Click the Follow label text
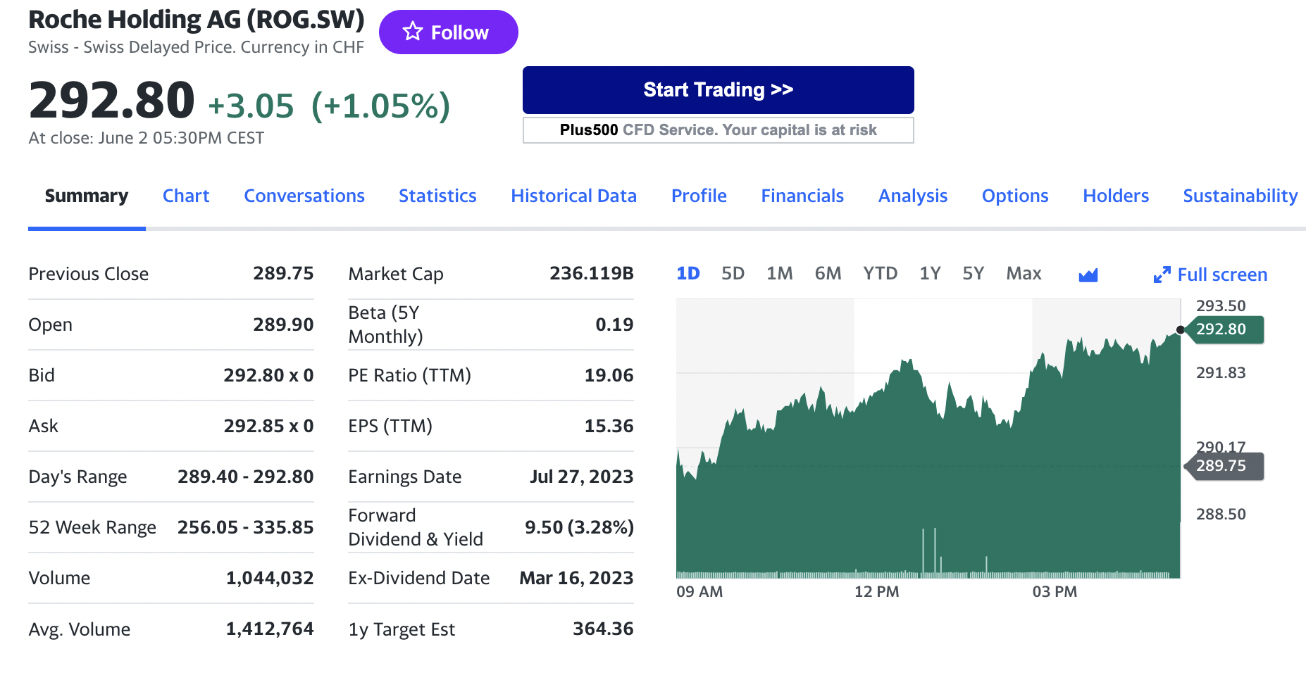Viewport: 1306px width, 687px height. tap(460, 32)
